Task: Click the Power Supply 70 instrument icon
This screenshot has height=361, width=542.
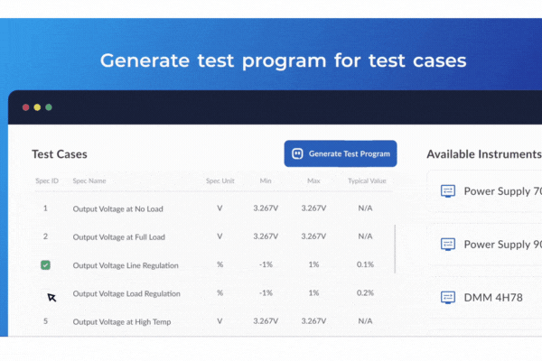Action: click(x=447, y=191)
